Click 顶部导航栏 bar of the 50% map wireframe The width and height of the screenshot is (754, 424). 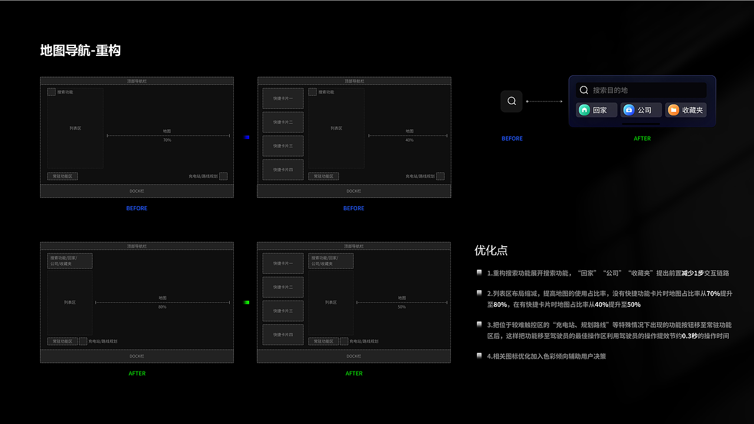[354, 246]
